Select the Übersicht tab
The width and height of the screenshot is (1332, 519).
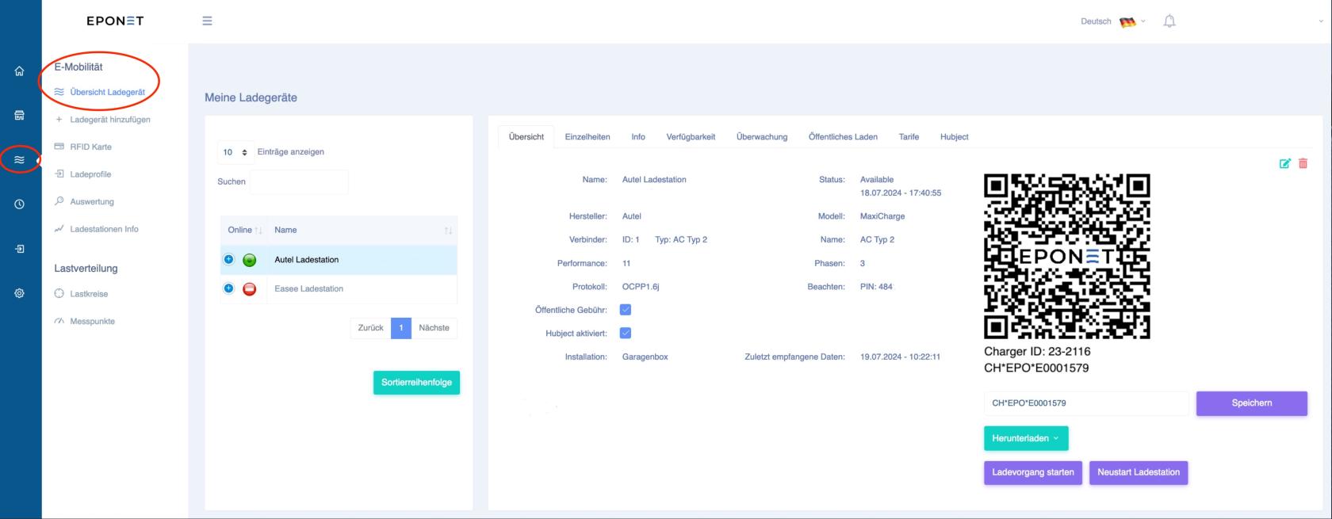tap(526, 136)
